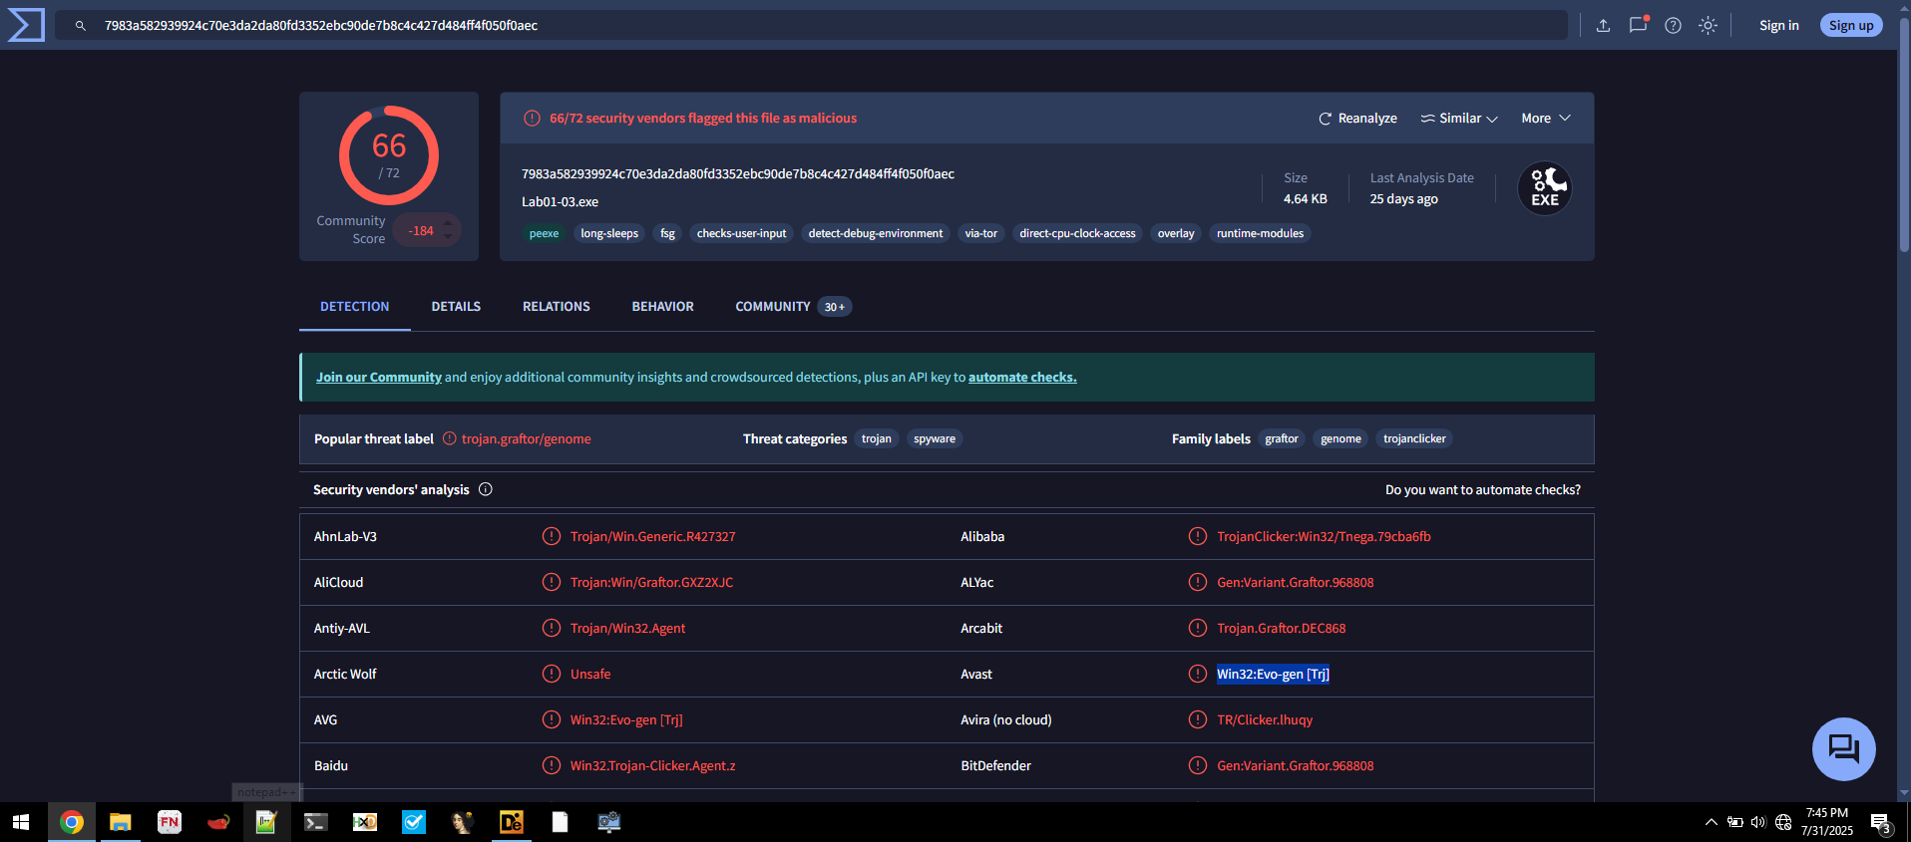Screen dimensions: 1911x842
Task: Open Windows Start menu
Action: [x=21, y=822]
